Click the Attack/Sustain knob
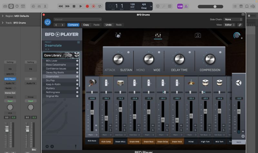The image size is (258, 153). pyautogui.click(x=118, y=59)
